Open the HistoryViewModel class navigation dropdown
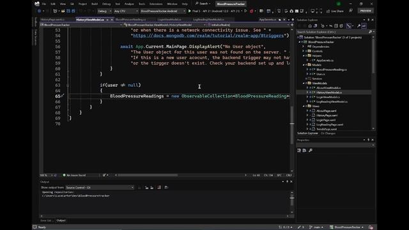 pos(165,25)
